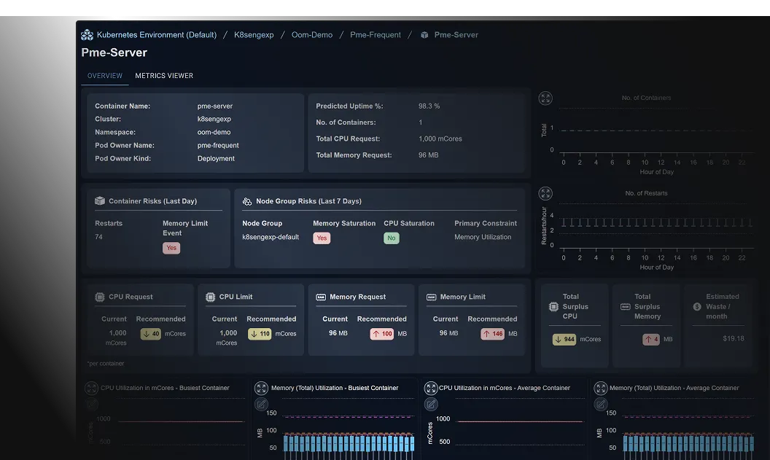Click the Pme-Server container icon in breadcrumb
This screenshot has height=460, width=770.
pos(424,35)
